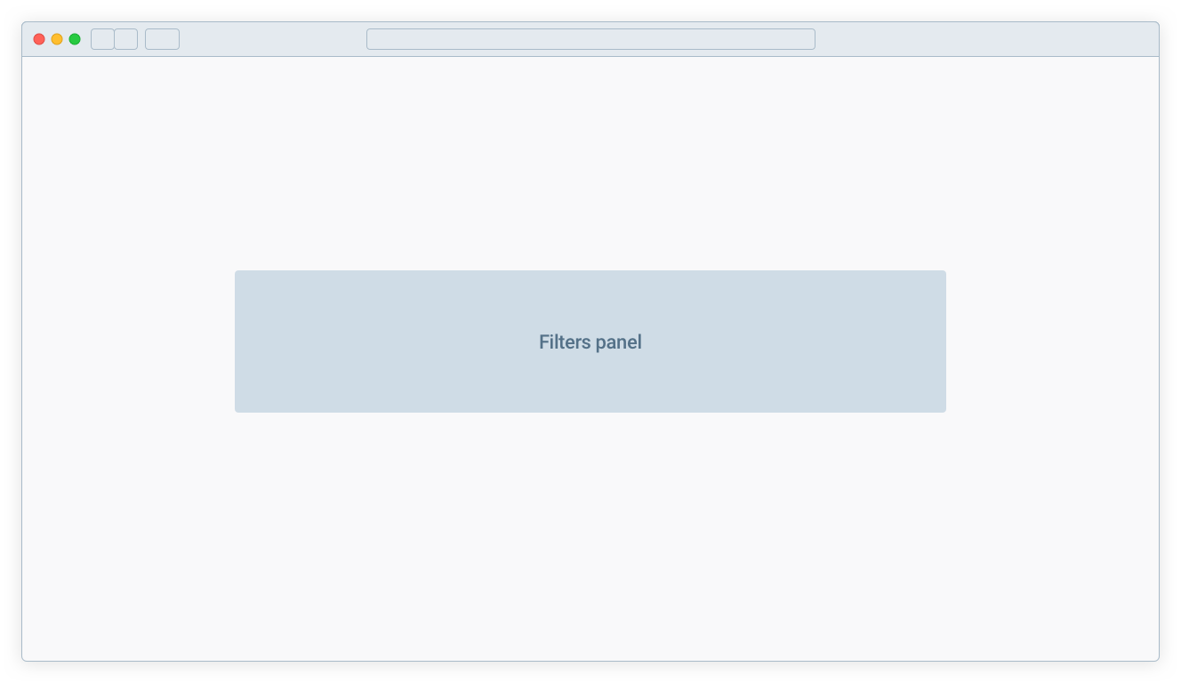Click the empty title bar area
Screen dimensions: 1181x683
coord(987,39)
